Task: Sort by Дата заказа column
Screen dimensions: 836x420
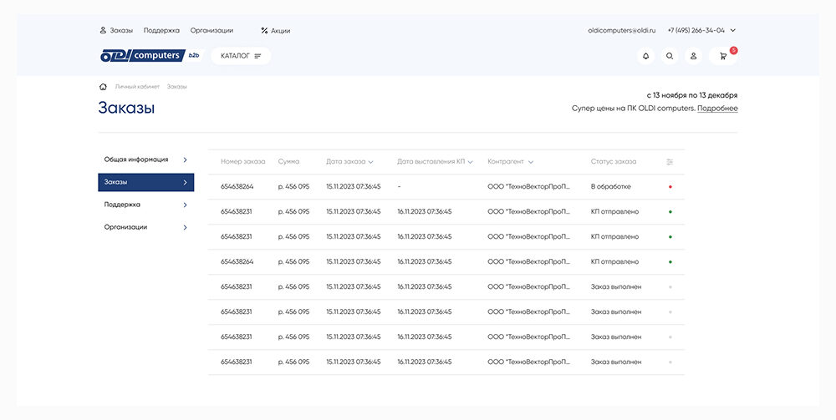Action: coord(349,162)
